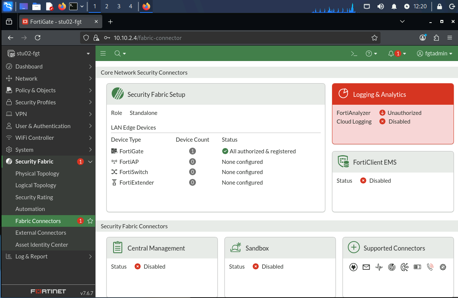Open the Sandbox connector card
Viewport: 458px width, 298px height.
[x=280, y=267]
